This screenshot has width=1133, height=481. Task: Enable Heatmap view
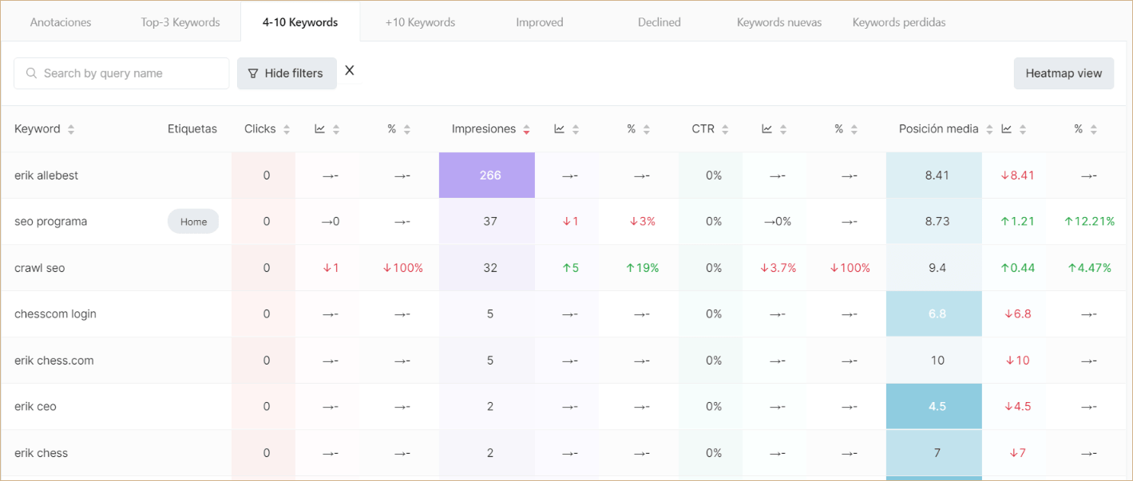pos(1064,73)
